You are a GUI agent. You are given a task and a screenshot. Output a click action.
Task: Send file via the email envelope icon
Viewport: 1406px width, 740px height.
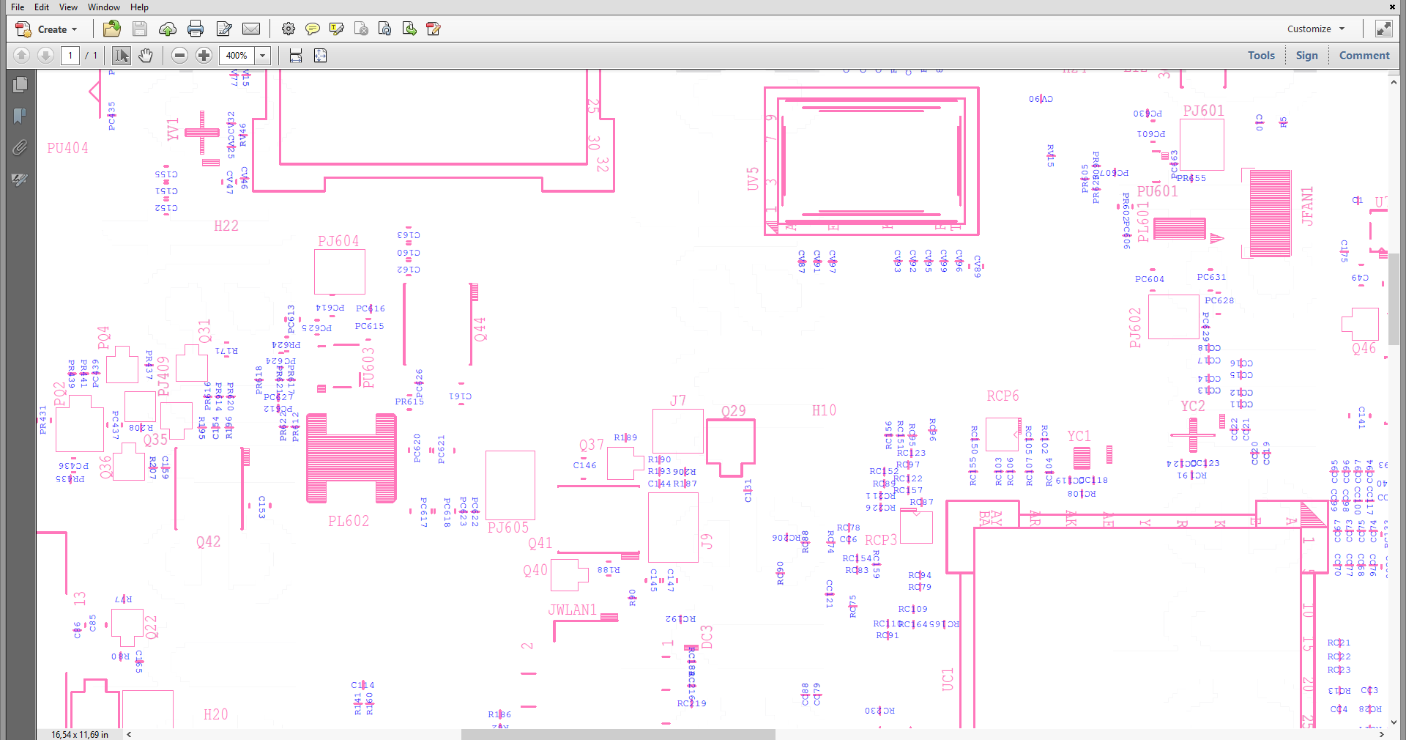tap(251, 29)
